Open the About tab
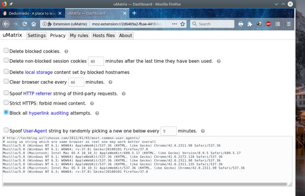 click(126, 35)
